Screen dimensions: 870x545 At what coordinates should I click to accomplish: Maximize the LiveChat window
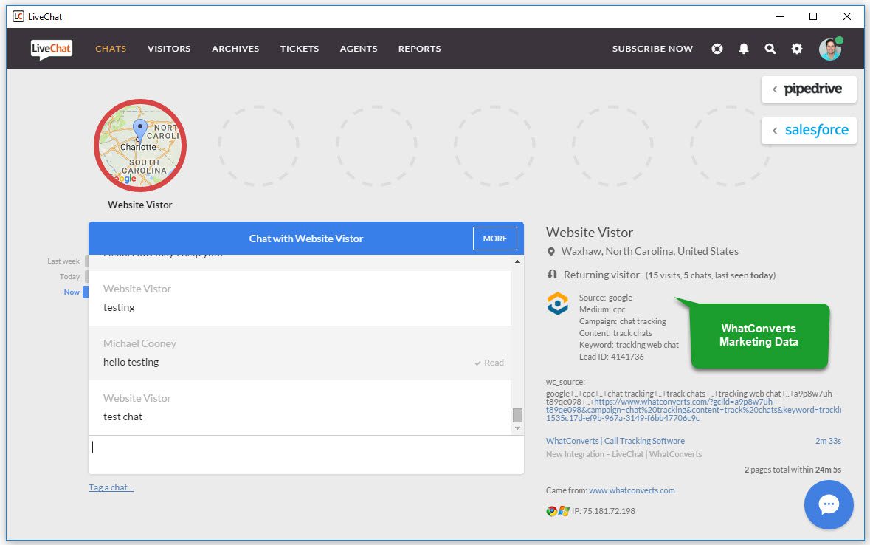(813, 16)
